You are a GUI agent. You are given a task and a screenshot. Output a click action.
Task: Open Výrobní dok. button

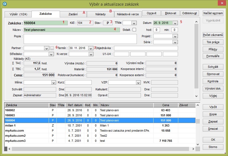(213, 88)
